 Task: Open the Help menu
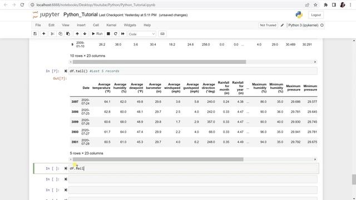click(x=147, y=25)
